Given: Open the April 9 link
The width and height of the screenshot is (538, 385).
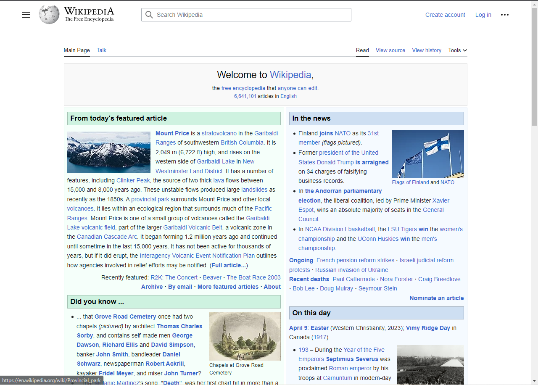Looking at the screenshot, I should pyautogui.click(x=298, y=328).
